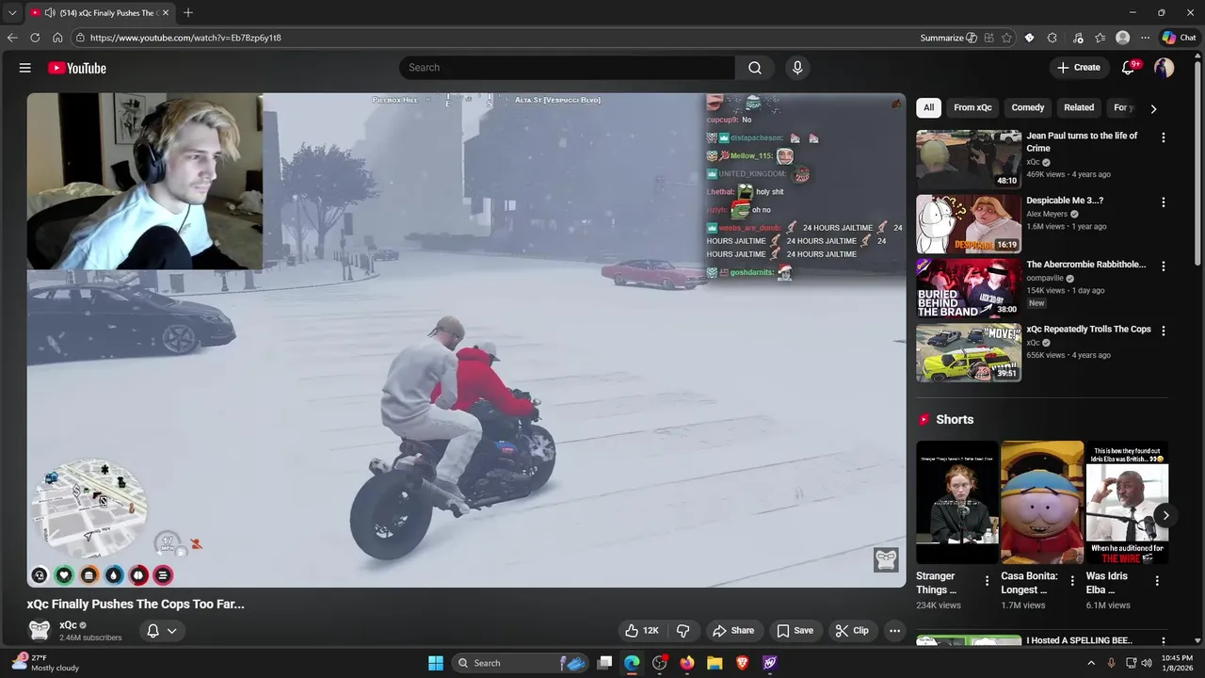Viewport: 1205px width, 678px height.
Task: Select the From xQc filter chip
Action: click(x=972, y=107)
